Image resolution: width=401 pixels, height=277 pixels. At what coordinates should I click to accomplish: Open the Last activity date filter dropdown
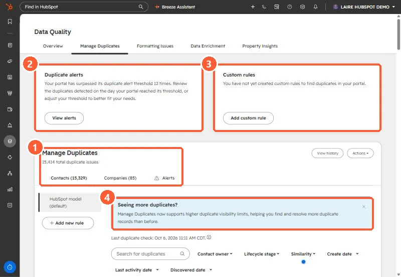pyautogui.click(x=137, y=270)
